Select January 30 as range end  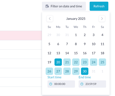coord(85,71)
